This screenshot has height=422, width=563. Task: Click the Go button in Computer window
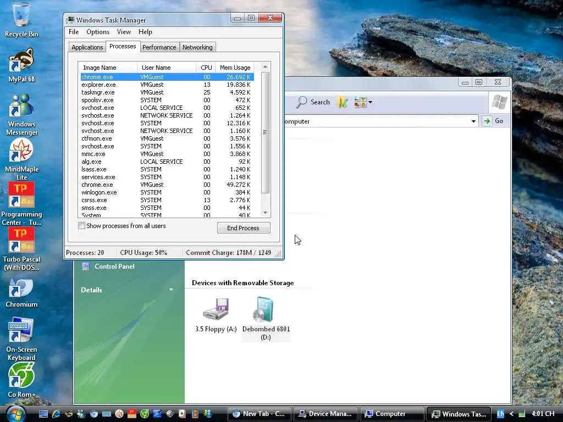pos(495,121)
